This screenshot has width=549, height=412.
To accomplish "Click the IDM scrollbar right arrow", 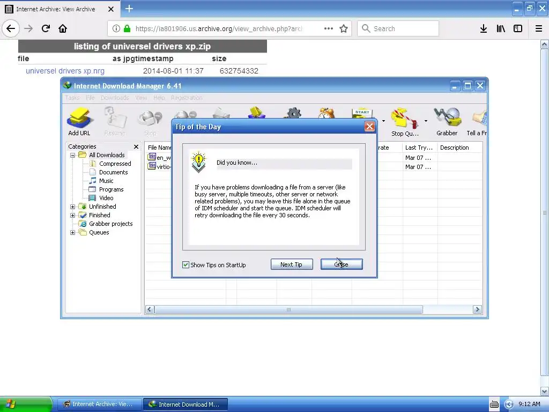I will coord(477,310).
